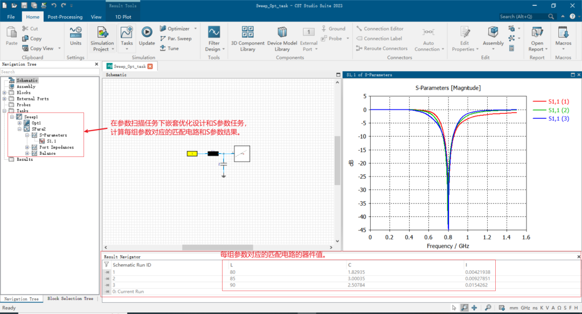Open the Device Model Library
The image size is (582, 314).
(282, 39)
